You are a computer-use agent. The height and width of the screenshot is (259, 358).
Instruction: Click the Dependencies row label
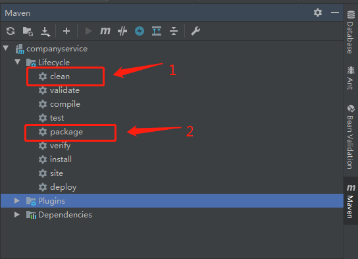(x=65, y=215)
